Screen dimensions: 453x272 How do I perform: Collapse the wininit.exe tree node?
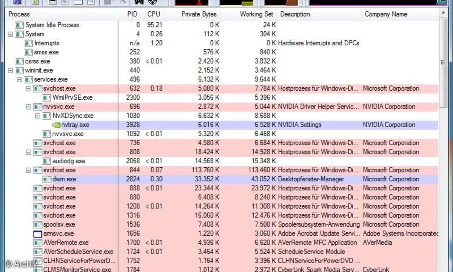[x=11, y=70]
